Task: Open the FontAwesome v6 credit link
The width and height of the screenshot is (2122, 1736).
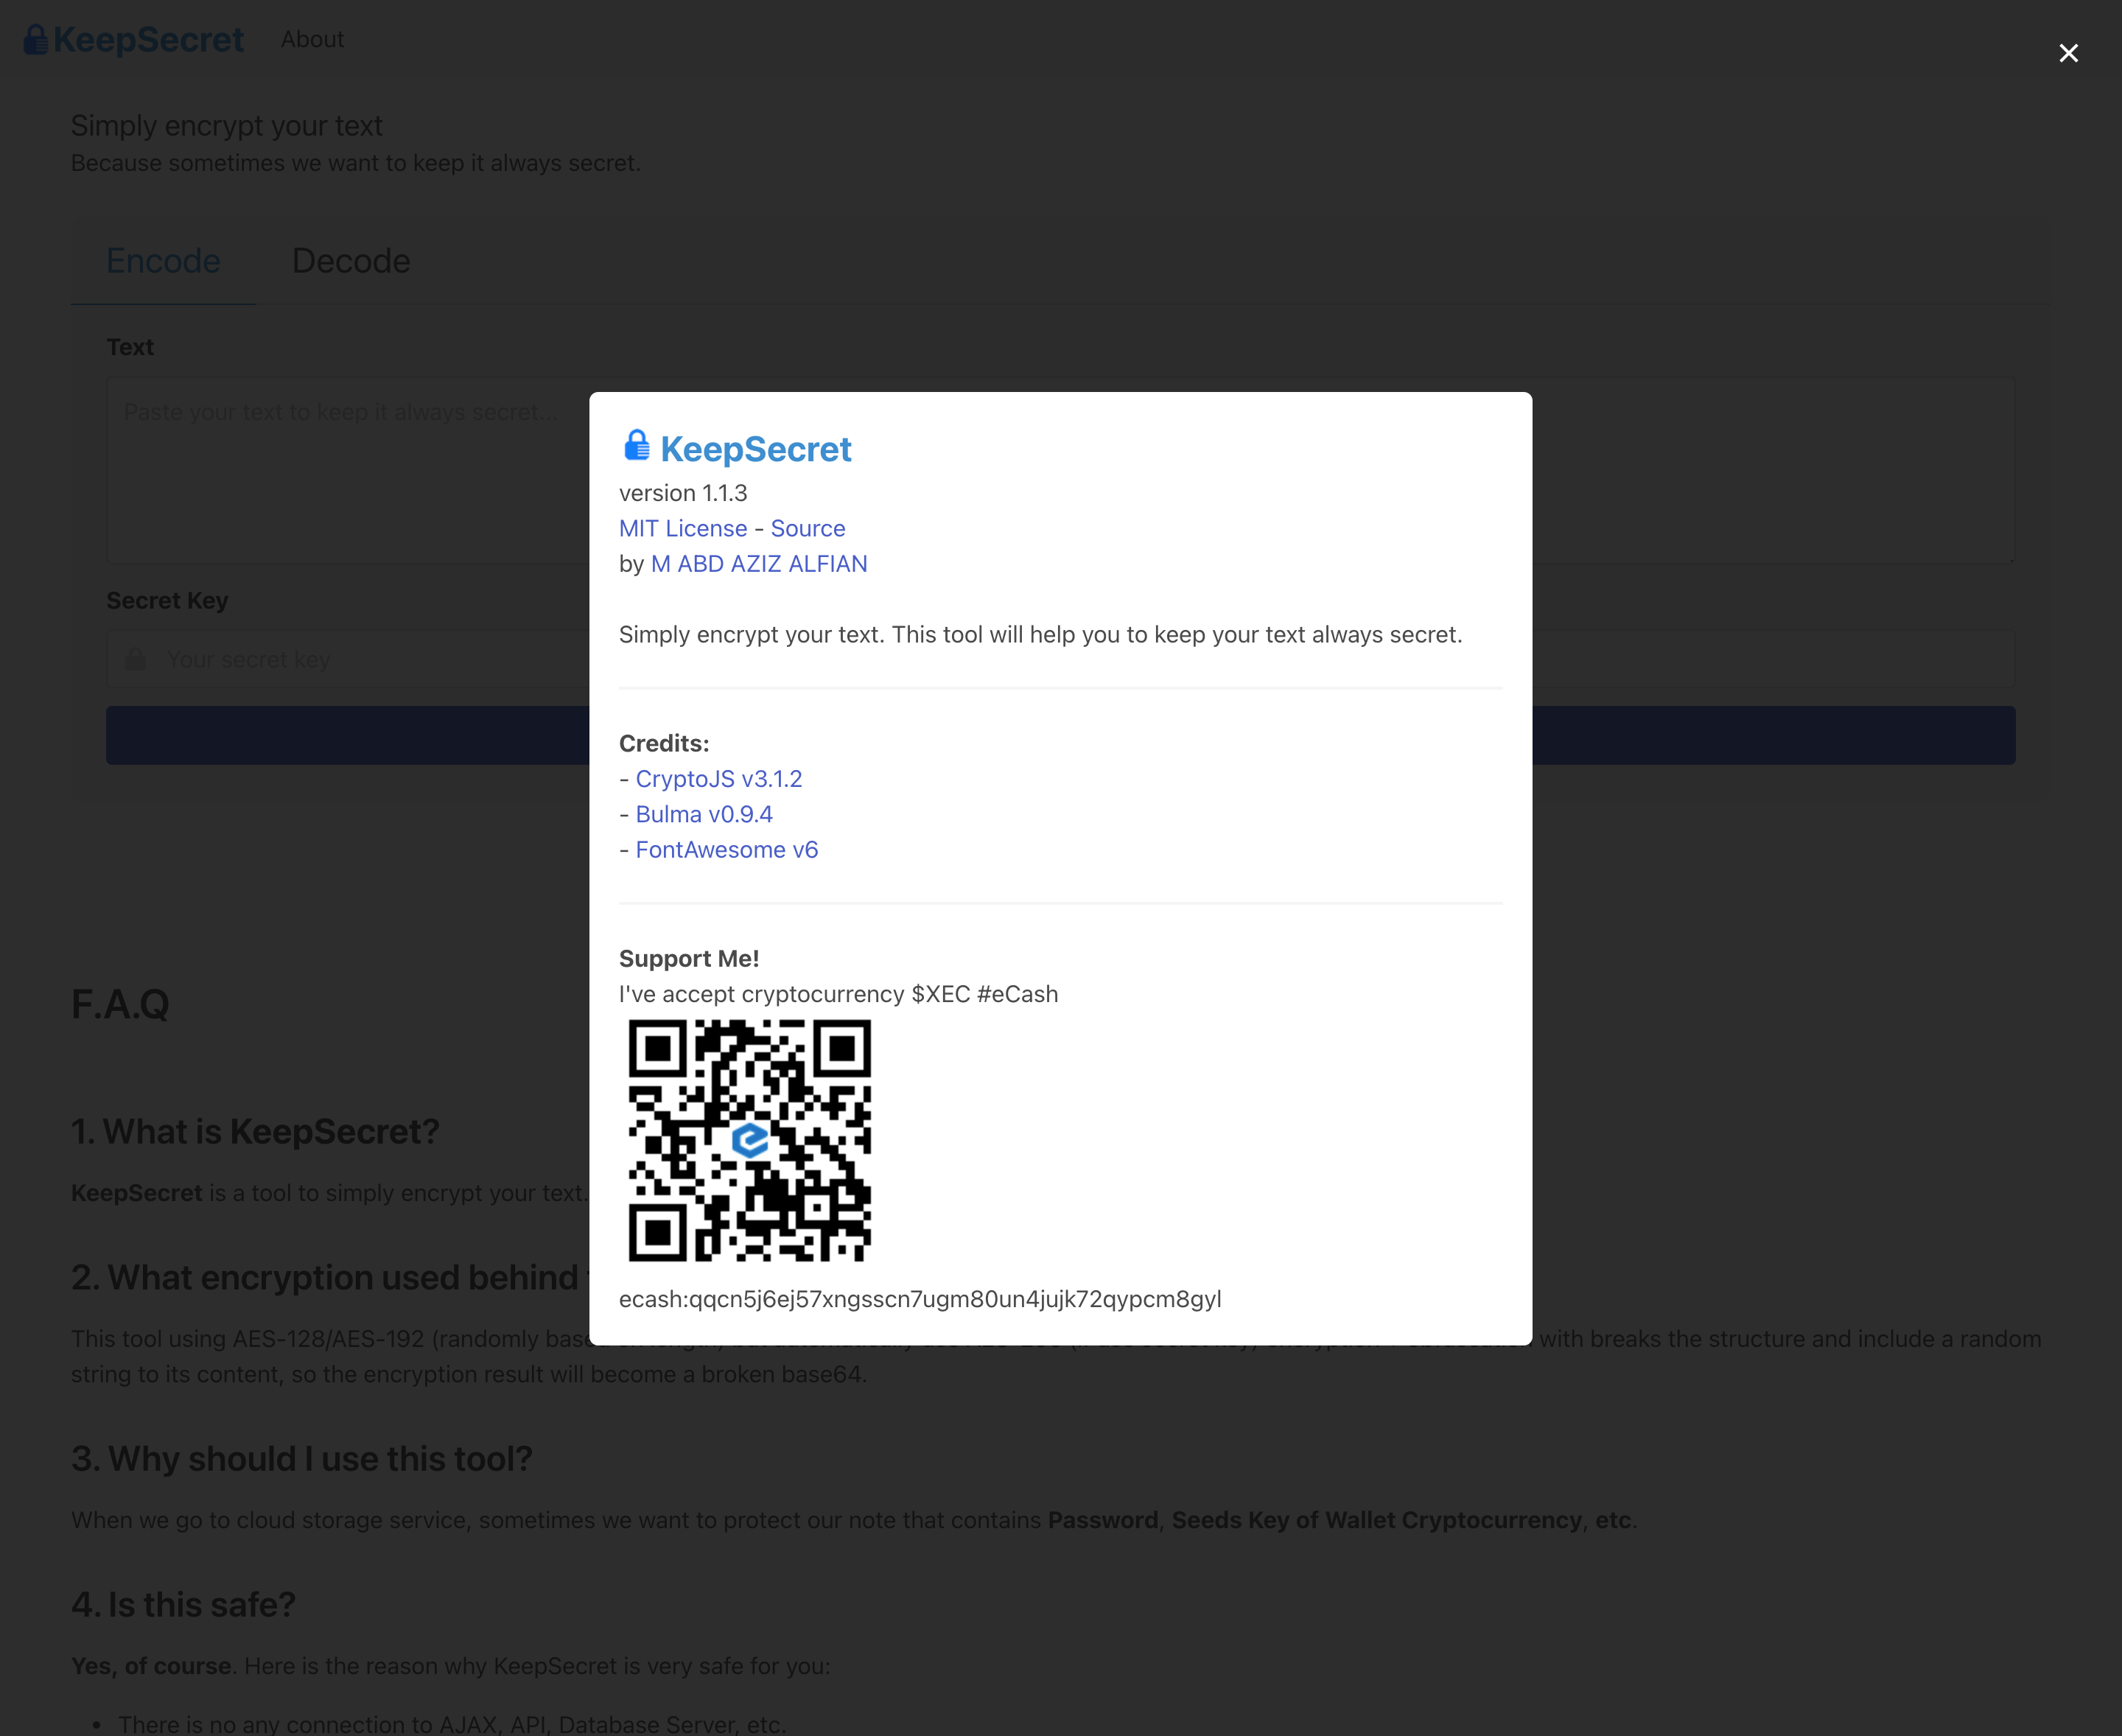Action: coord(727,849)
